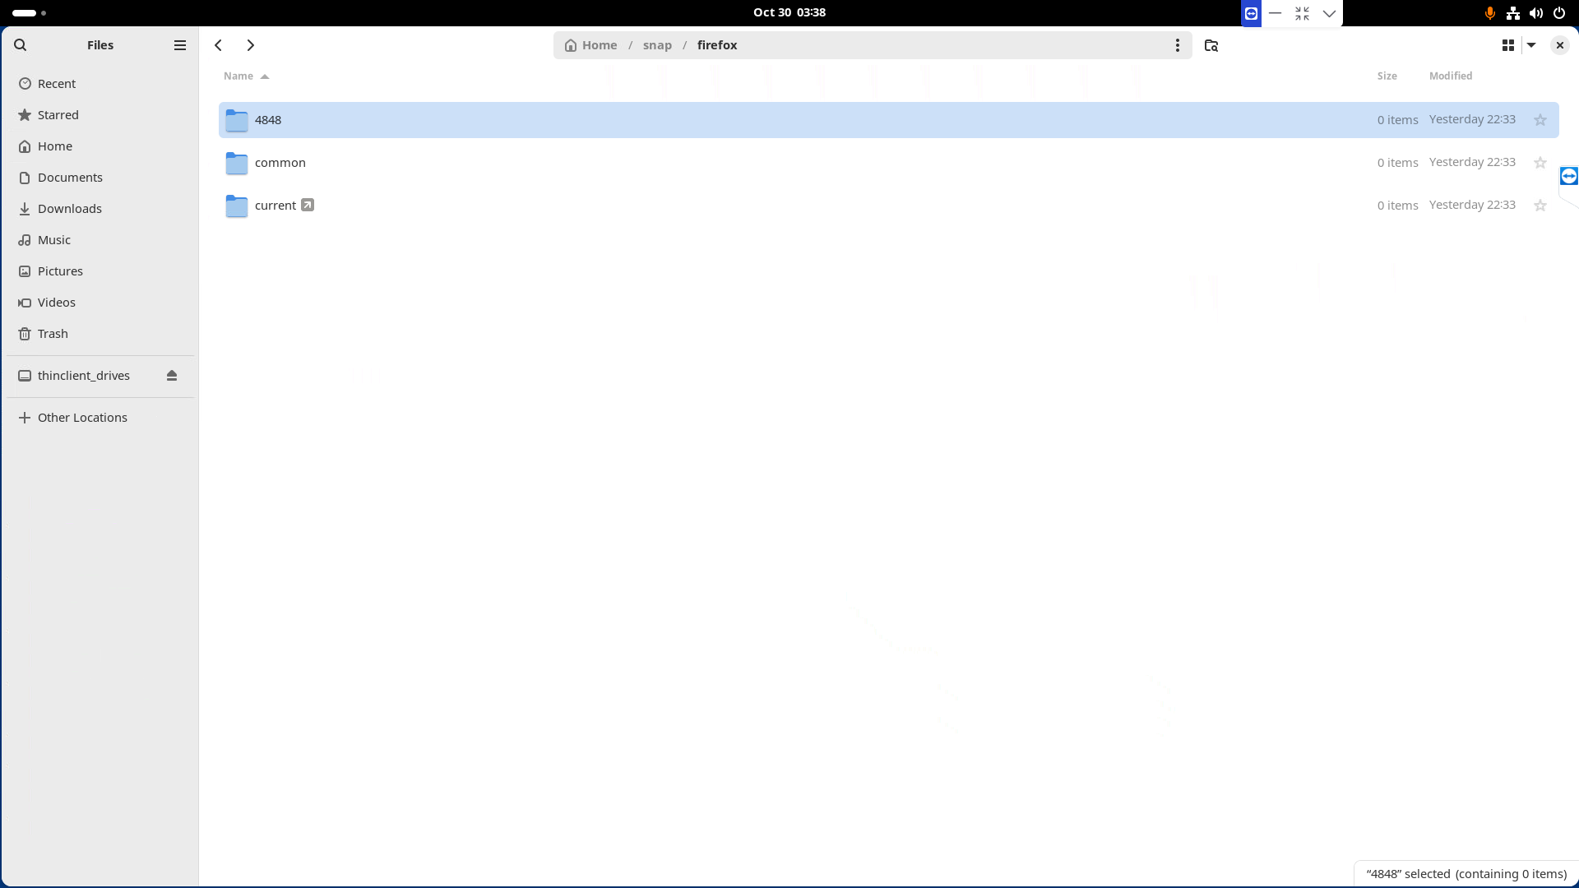Image resolution: width=1579 pixels, height=888 pixels.
Task: Toggle Name column sort direction
Action: pyautogui.click(x=246, y=76)
